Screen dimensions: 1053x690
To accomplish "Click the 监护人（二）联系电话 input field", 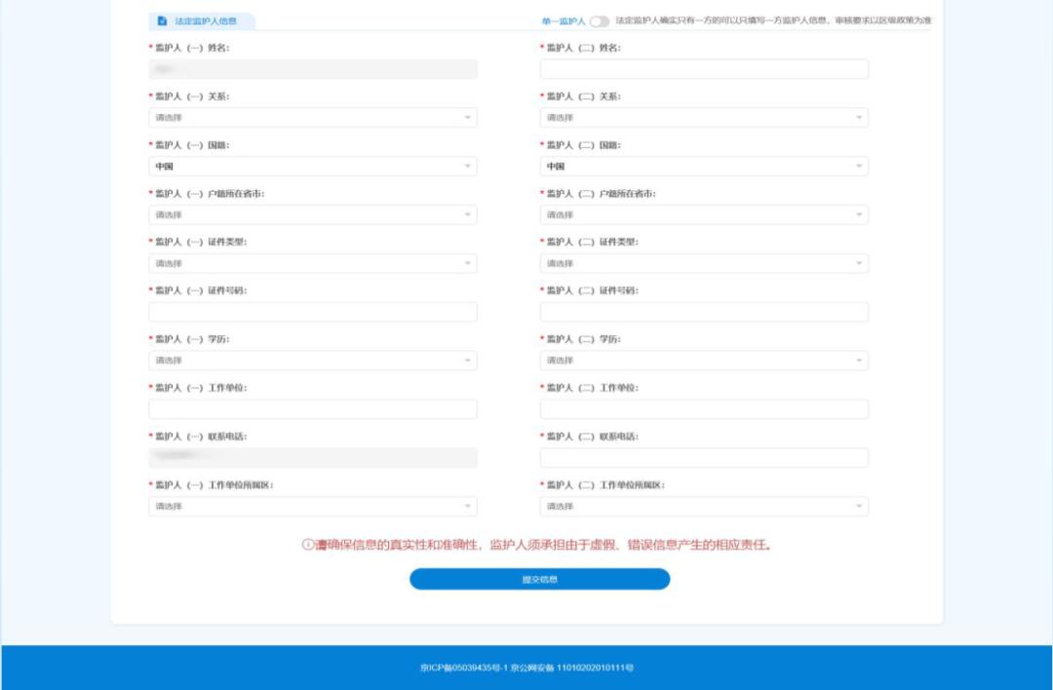I will (x=702, y=456).
